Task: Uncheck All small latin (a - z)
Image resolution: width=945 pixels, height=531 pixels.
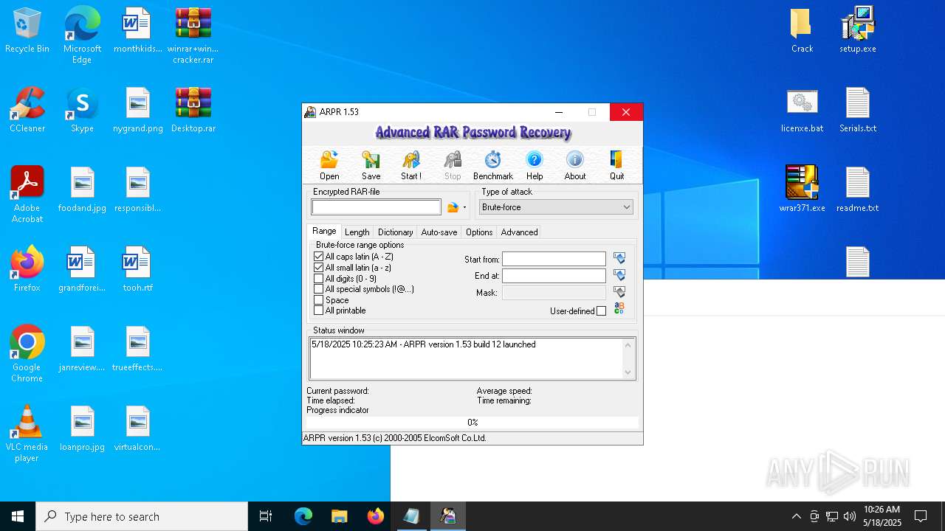Action: click(319, 268)
